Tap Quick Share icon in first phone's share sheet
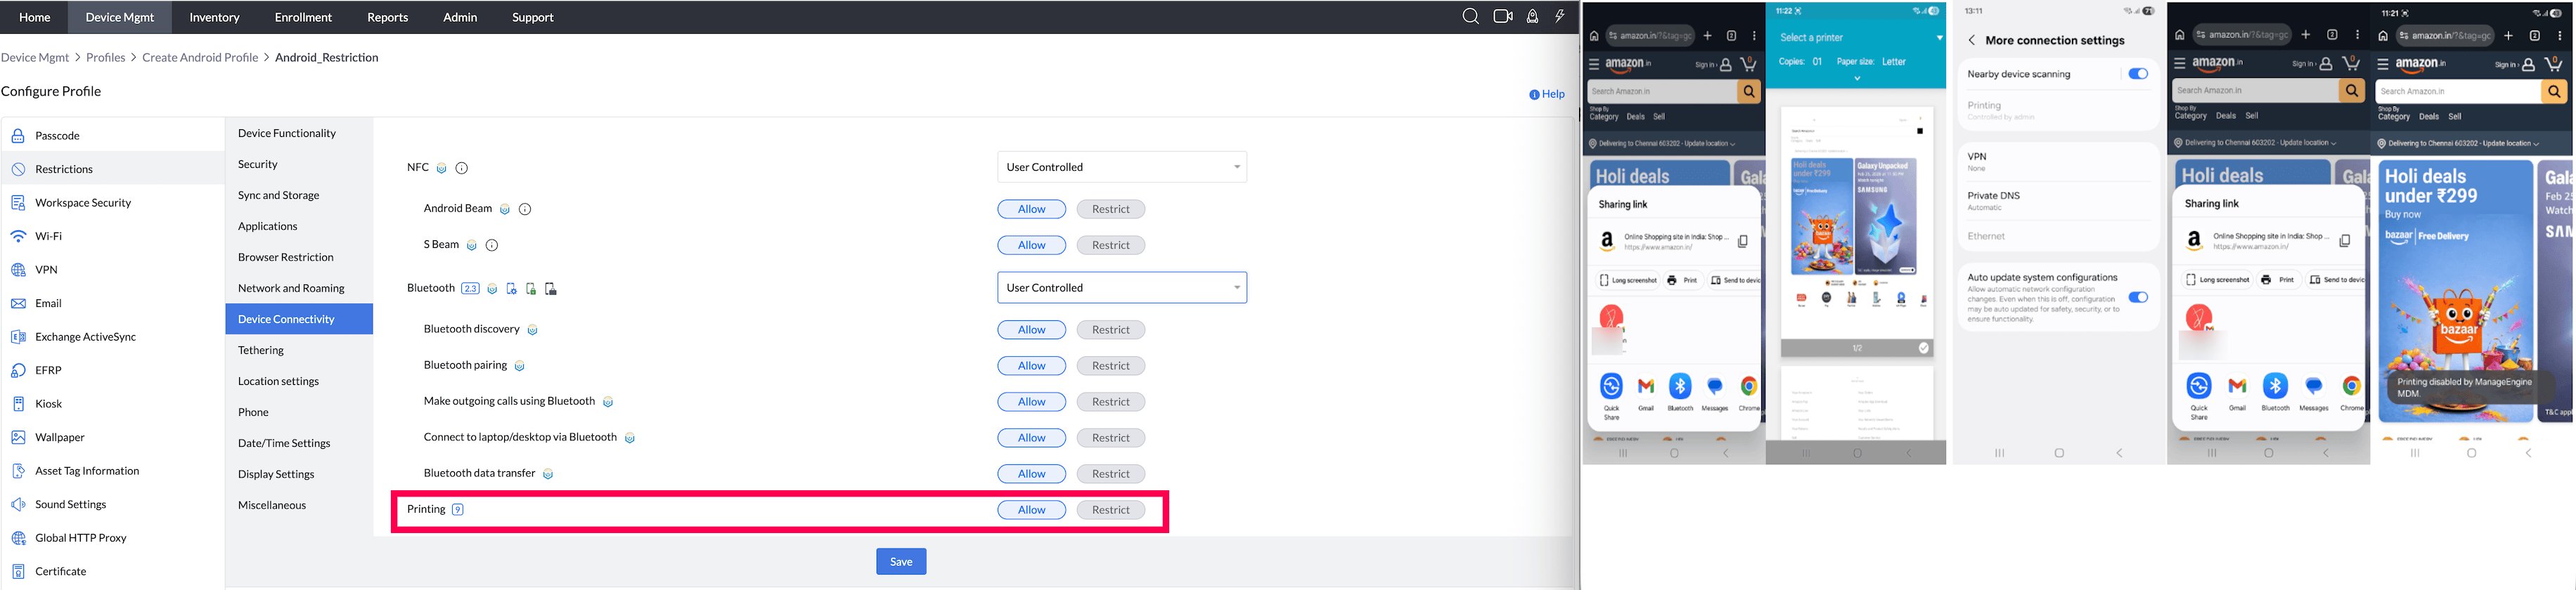Viewport: 2576px width, 590px height. pyautogui.click(x=1612, y=386)
